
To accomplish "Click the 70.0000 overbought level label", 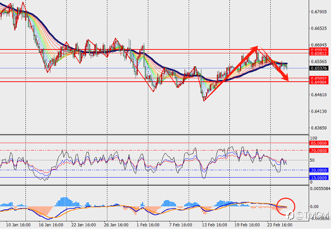I will pyautogui.click(x=319, y=150).
